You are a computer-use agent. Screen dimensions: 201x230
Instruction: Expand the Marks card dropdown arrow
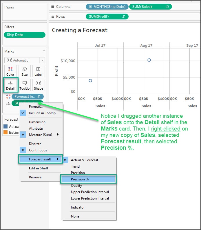(44, 51)
